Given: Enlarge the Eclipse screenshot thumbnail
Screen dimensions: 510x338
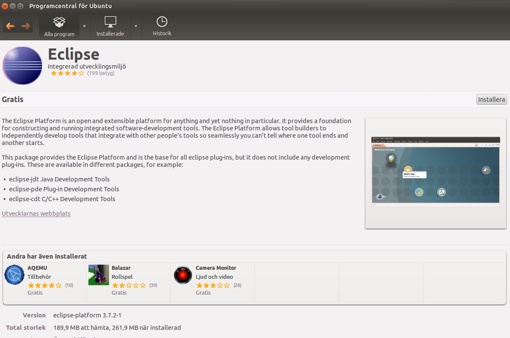Looking at the screenshot, I should tap(435, 173).
